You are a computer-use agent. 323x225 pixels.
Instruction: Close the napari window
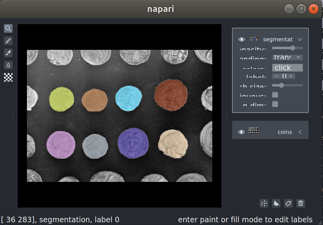click(x=314, y=9)
